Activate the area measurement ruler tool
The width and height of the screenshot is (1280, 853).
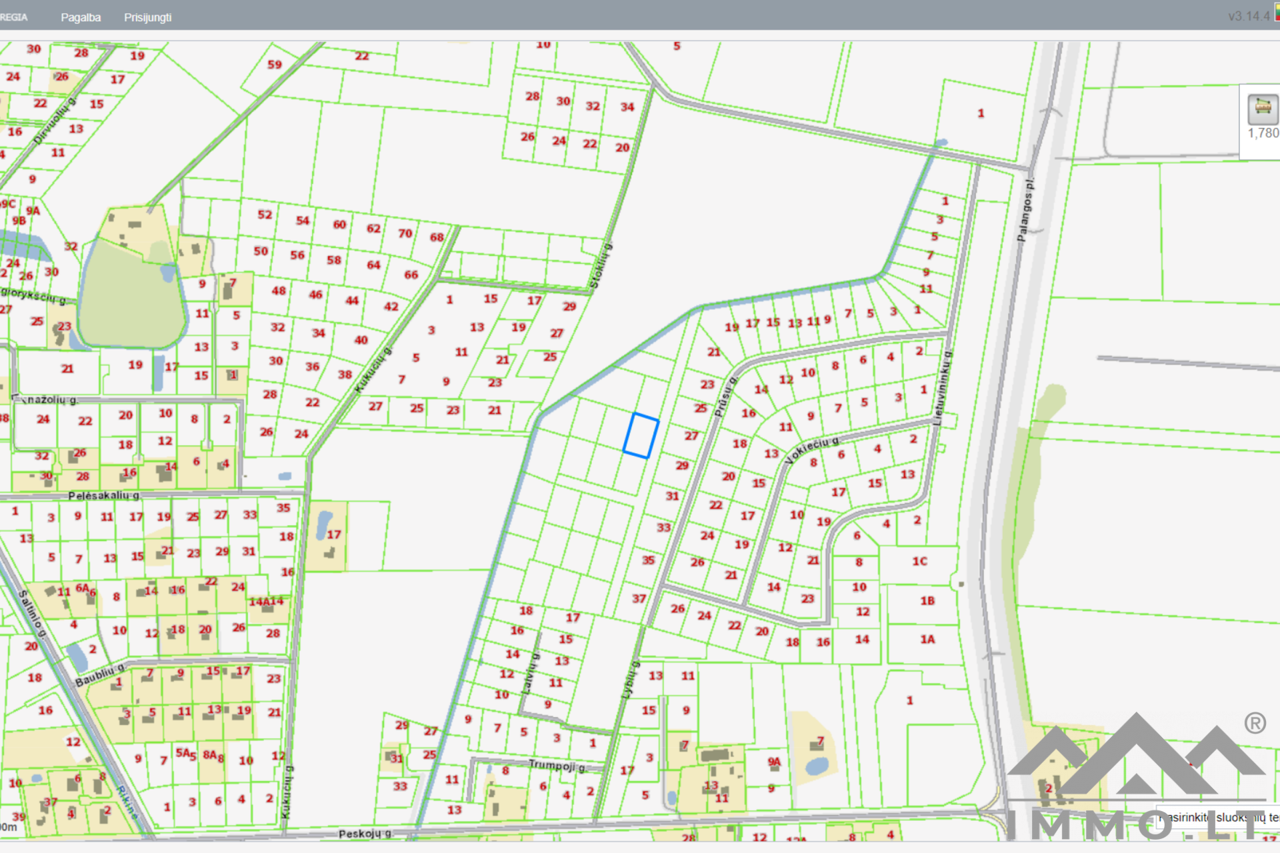pyautogui.click(x=1262, y=109)
